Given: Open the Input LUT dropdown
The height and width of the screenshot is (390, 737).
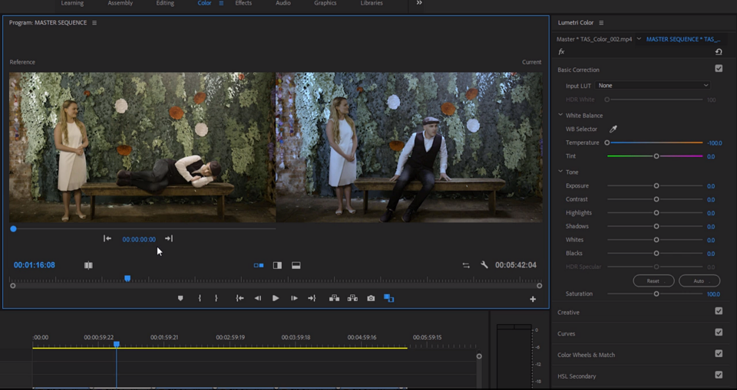Looking at the screenshot, I should pyautogui.click(x=653, y=86).
